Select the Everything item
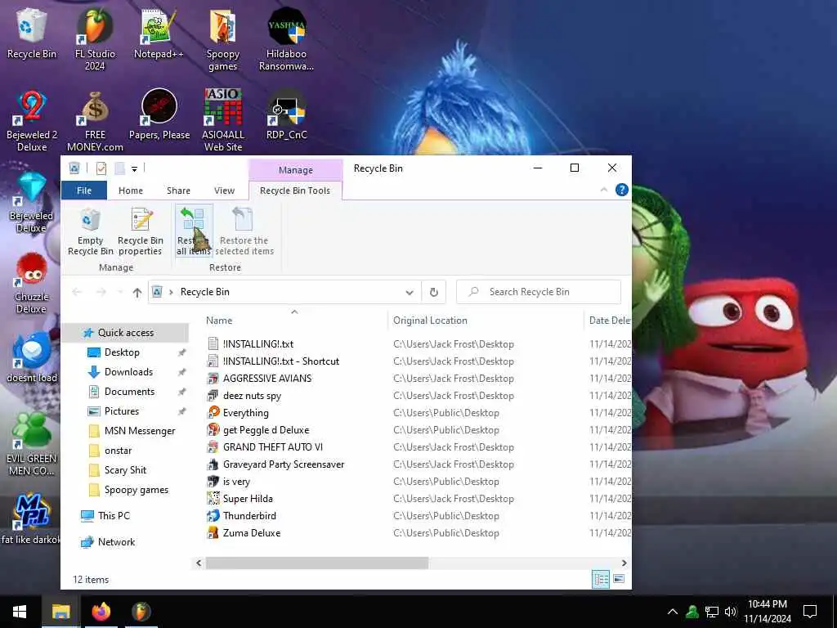 point(245,413)
